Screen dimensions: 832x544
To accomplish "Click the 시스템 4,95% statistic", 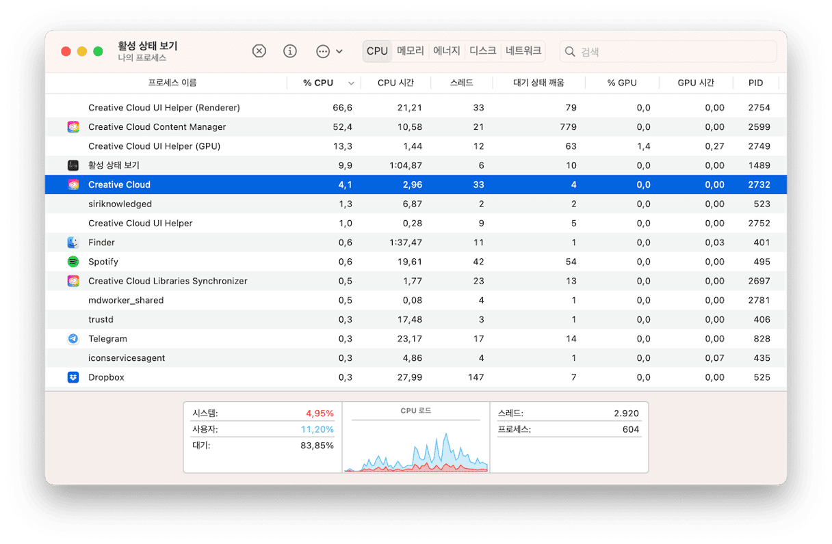I will (263, 413).
